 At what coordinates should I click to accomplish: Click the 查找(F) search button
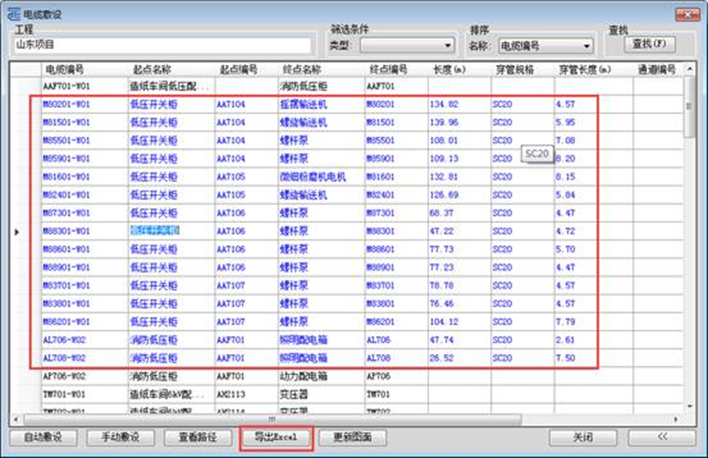coord(650,44)
